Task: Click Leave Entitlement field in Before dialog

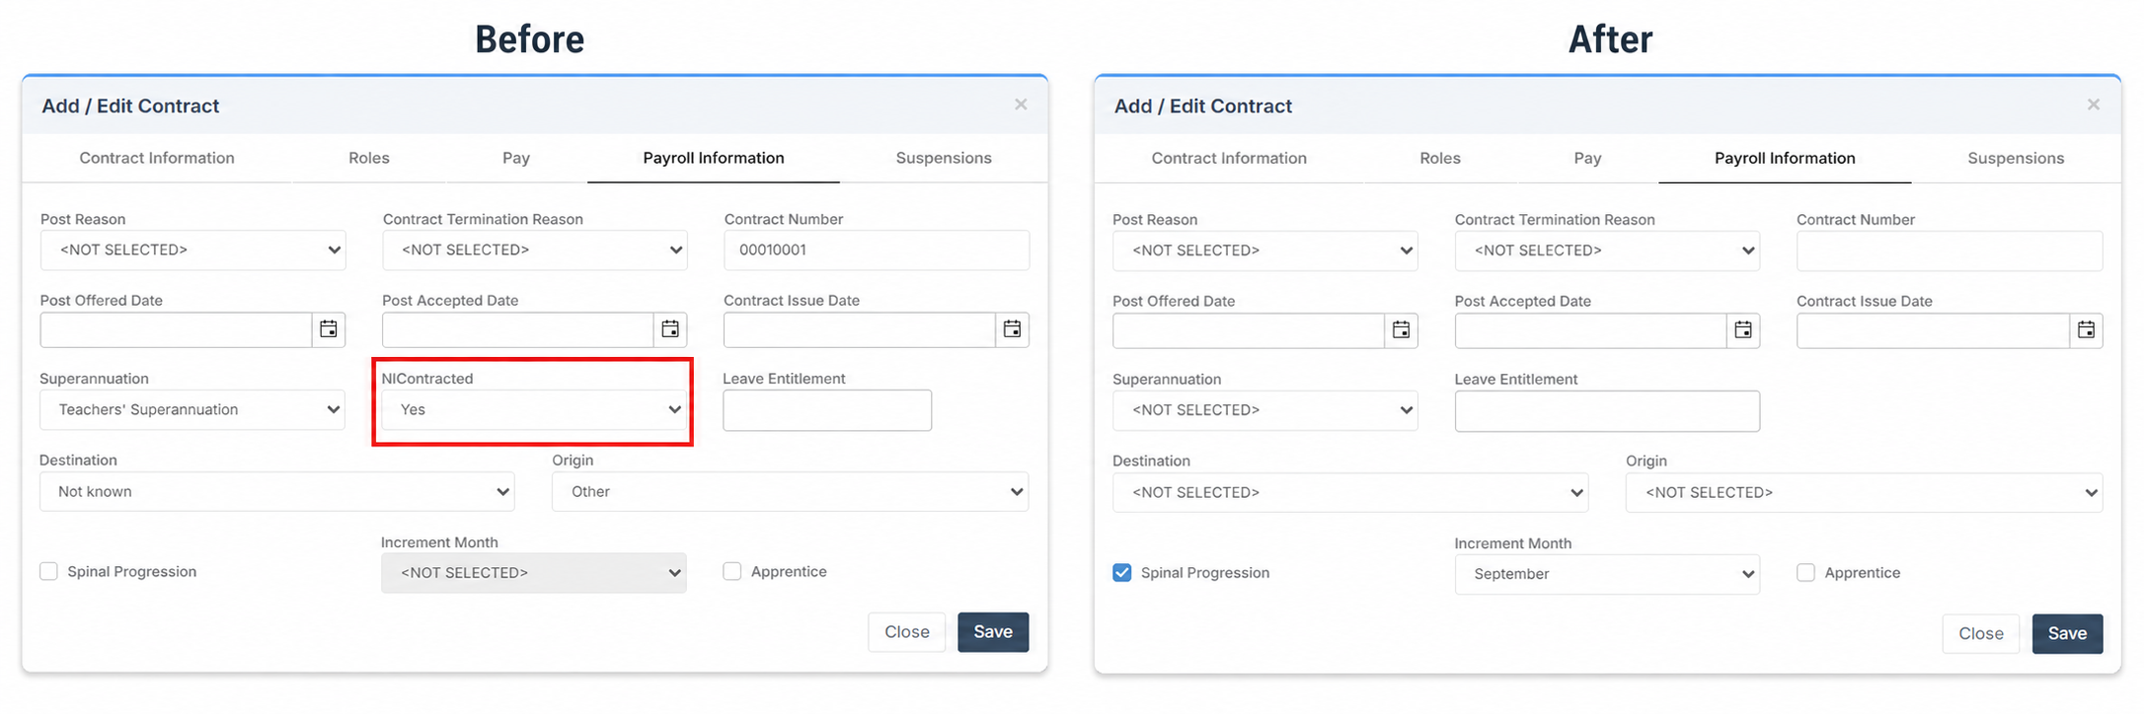Action: click(827, 410)
